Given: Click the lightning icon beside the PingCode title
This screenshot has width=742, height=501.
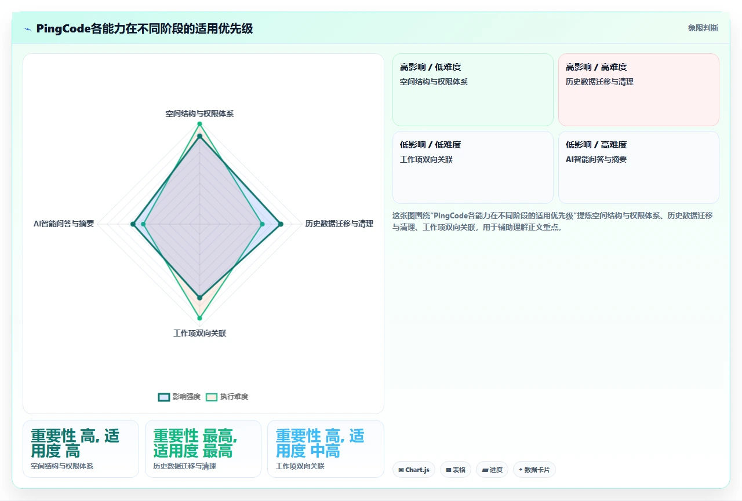Looking at the screenshot, I should [x=28, y=29].
